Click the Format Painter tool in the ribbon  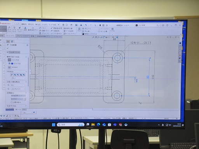(x=19, y=29)
